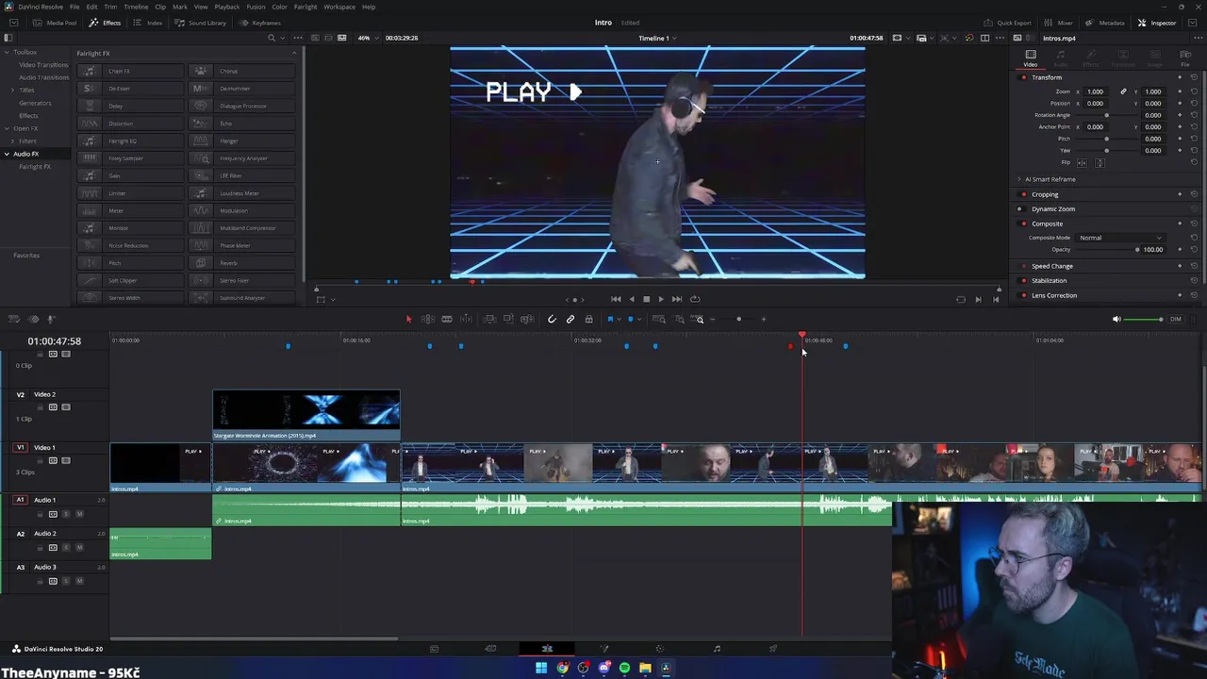Collapse the Toolbox tree node
The height and width of the screenshot is (679, 1207).
(8, 52)
